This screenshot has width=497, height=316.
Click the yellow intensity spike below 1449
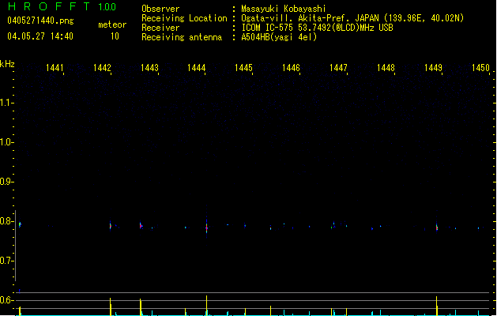437,306
